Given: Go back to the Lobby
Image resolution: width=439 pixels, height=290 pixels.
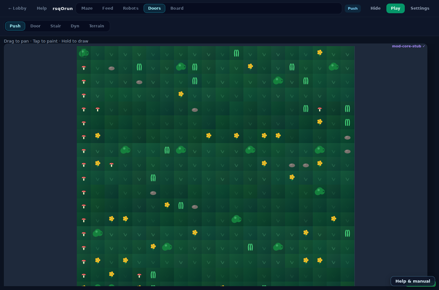Looking at the screenshot, I should coord(17,8).
